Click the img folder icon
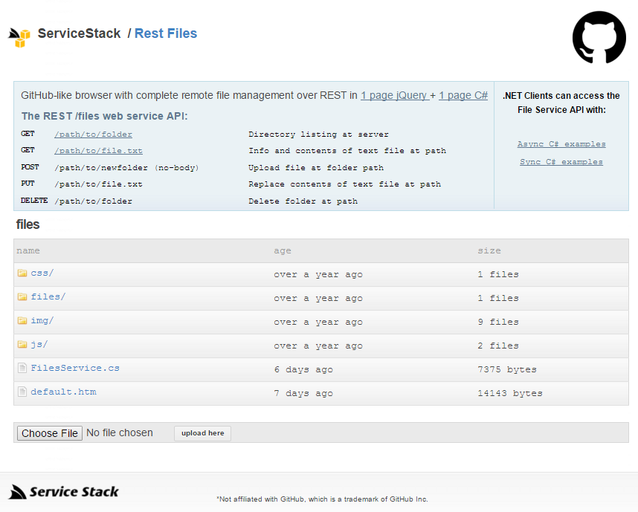 coord(22,320)
